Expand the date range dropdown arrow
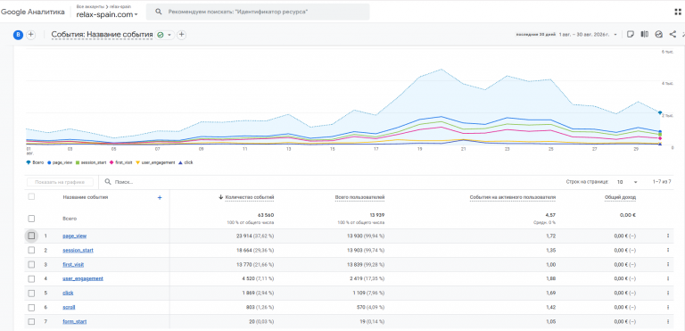 point(615,35)
